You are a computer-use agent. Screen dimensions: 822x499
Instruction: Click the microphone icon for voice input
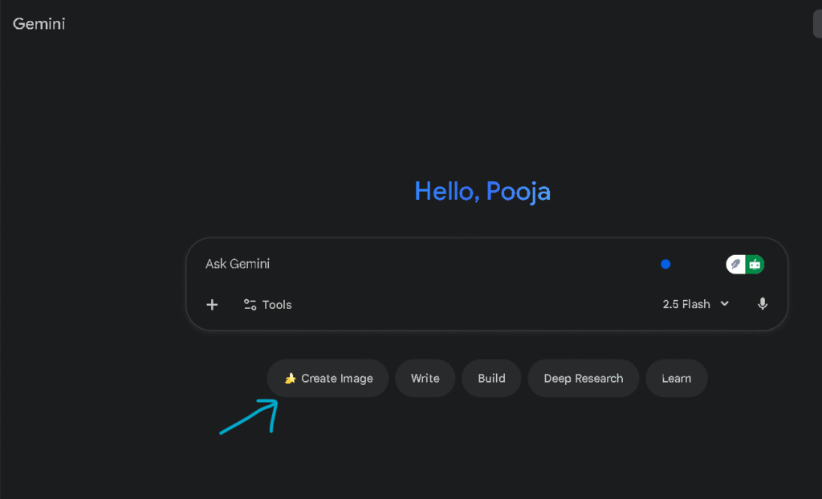(x=762, y=304)
